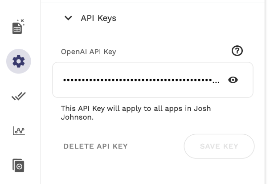Viewport: 274px width, 186px height.
Task: Click the "OpenAI API Key" field label
Action: coord(88,52)
